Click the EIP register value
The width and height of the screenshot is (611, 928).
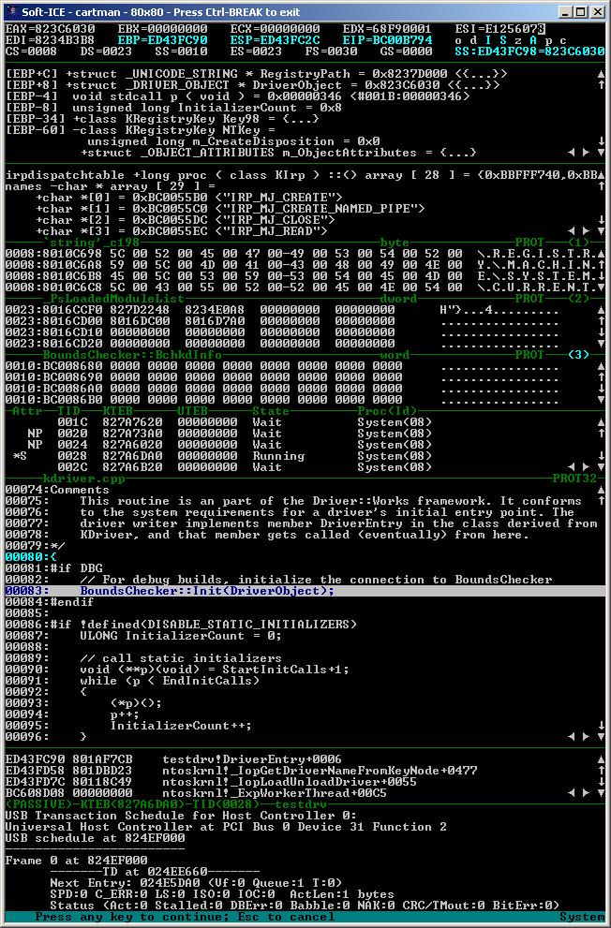pyautogui.click(x=375, y=40)
